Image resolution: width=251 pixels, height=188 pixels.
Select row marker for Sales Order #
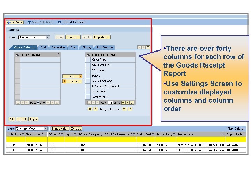(x=88, y=65)
